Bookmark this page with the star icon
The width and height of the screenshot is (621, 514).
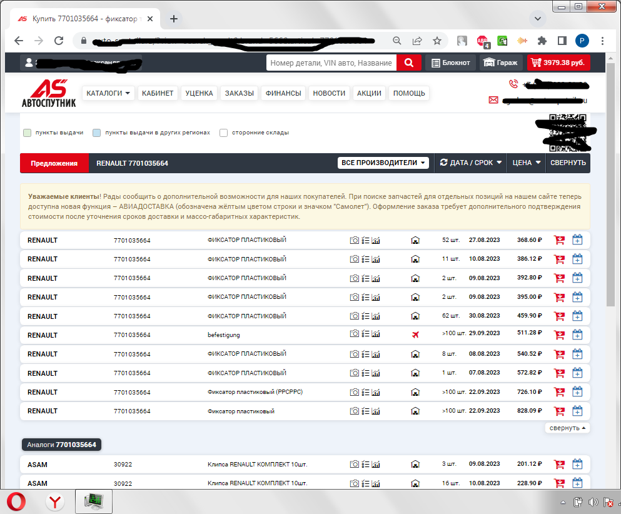437,41
